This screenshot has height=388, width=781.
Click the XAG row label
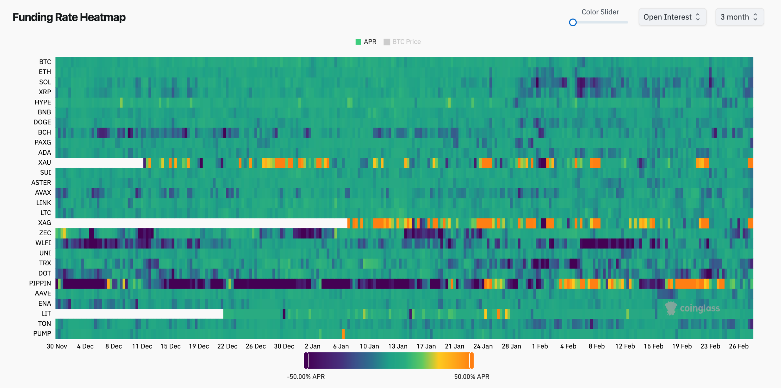tap(44, 223)
